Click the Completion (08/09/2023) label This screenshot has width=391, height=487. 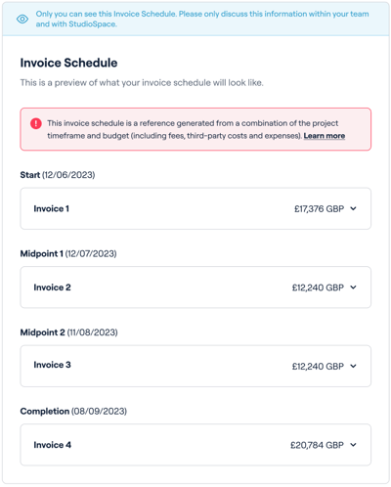tap(73, 411)
